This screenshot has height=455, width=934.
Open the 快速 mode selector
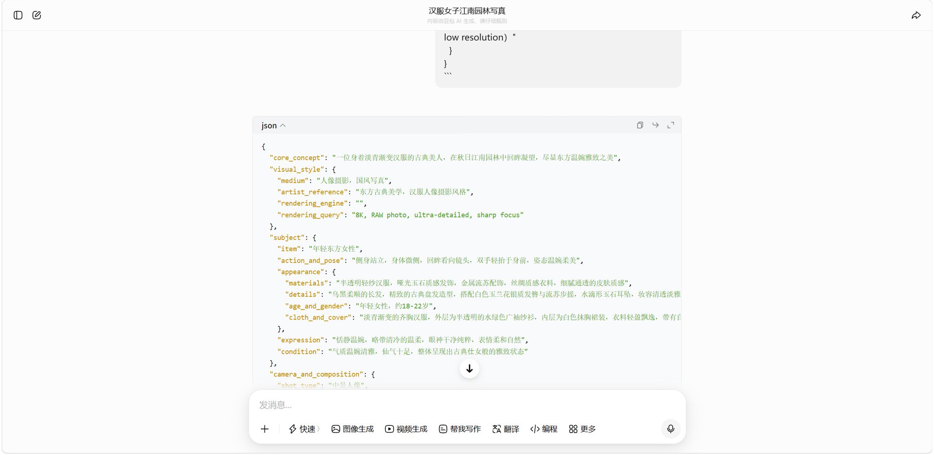pyautogui.click(x=304, y=429)
